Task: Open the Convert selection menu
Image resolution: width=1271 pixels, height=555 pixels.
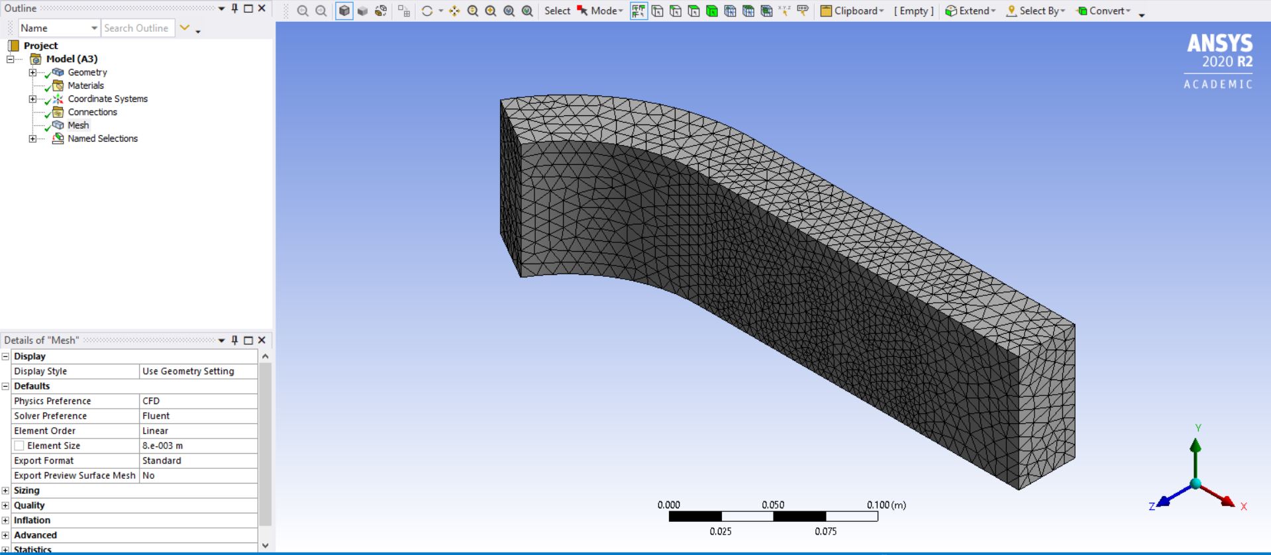Action: pos(1103,11)
